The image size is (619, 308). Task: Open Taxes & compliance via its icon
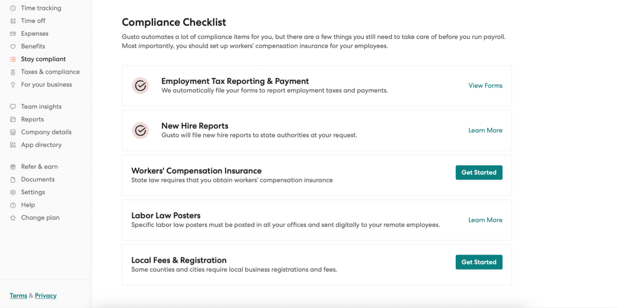pos(13,72)
